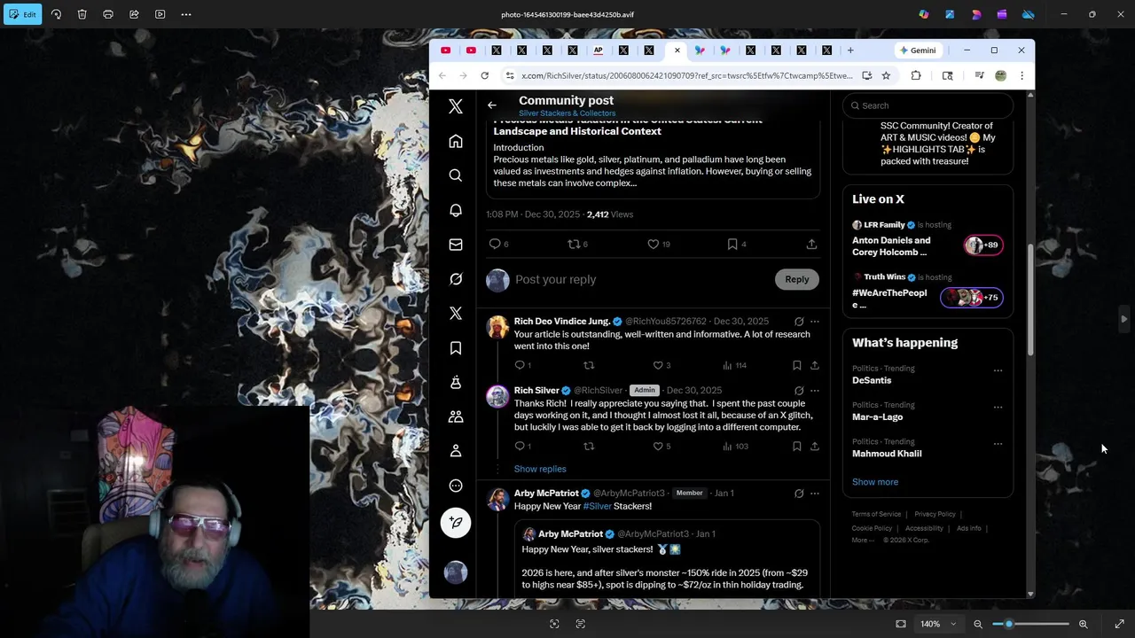The width and height of the screenshot is (1135, 638).
Task: Open options for Mar-a-Lago trend
Action: [998, 408]
